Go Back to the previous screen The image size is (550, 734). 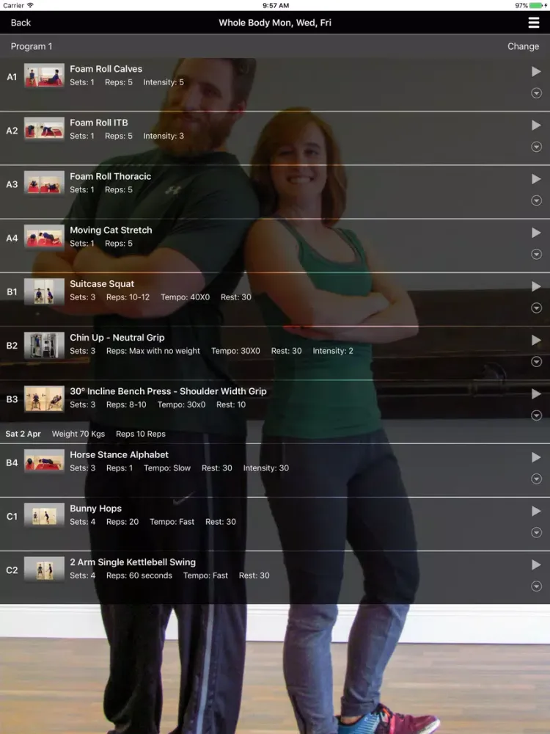pos(21,23)
